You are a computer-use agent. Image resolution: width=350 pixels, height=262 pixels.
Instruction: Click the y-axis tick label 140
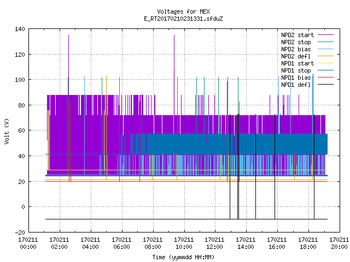click(20, 29)
